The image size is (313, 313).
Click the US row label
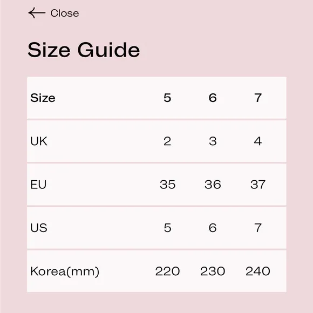(39, 228)
